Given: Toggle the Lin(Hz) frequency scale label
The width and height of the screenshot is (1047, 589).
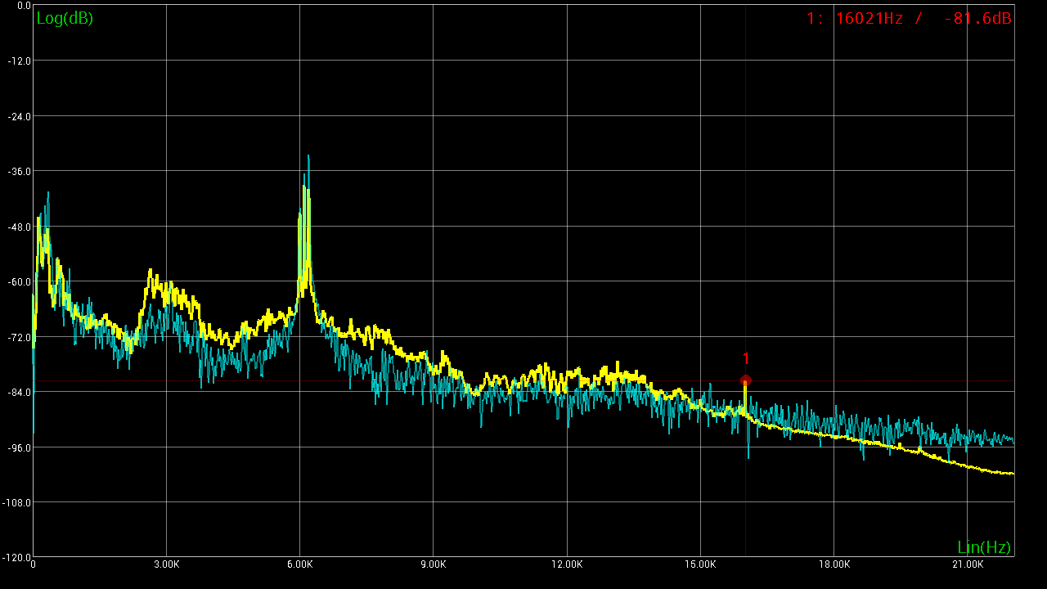Looking at the screenshot, I should pyautogui.click(x=984, y=547).
